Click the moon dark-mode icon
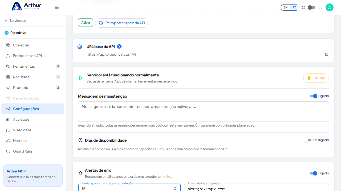 click(320, 7)
